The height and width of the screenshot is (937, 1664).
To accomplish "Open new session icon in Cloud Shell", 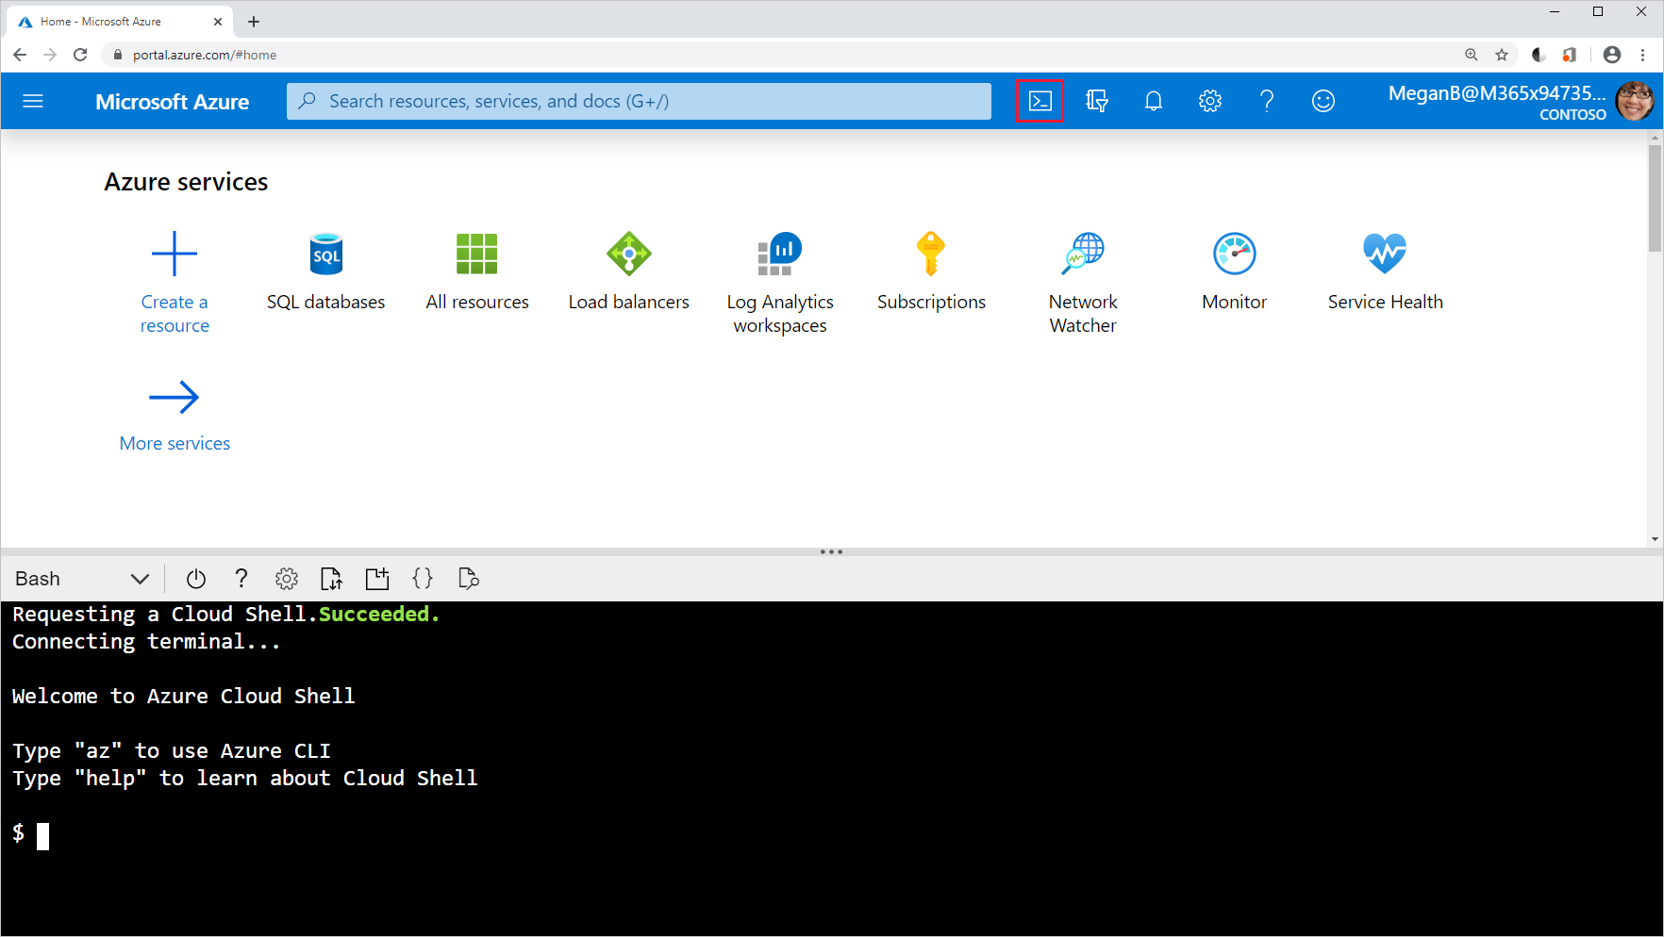I will coord(377,579).
